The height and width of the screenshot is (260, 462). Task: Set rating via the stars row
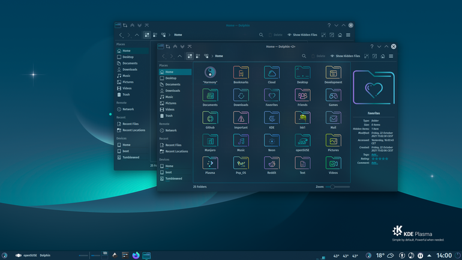[x=380, y=159]
